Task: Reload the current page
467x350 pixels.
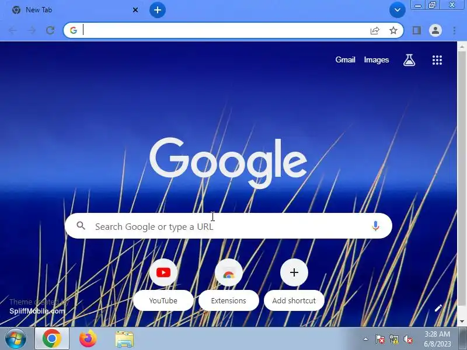Action: tap(50, 30)
